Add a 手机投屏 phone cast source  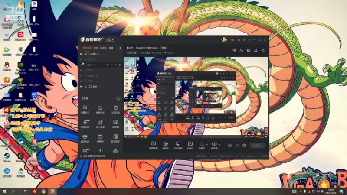[178, 146]
